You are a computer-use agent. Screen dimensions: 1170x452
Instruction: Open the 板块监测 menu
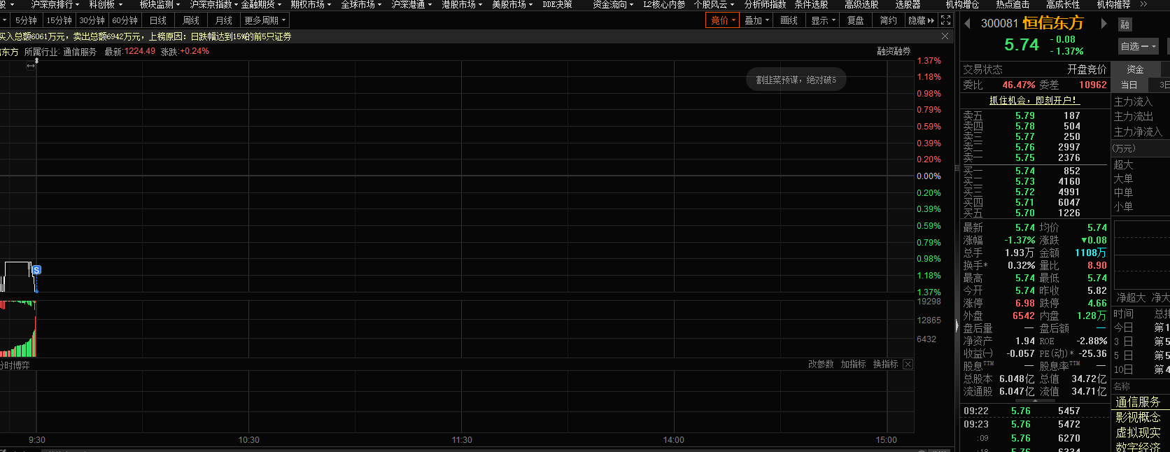pos(161,4)
